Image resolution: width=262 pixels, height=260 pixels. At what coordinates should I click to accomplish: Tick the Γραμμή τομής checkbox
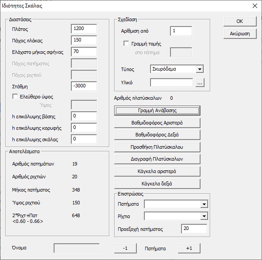(x=126, y=44)
